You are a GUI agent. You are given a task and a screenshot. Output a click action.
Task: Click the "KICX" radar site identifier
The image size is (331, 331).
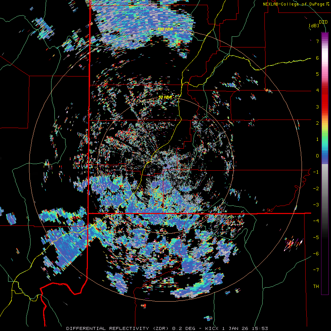click(211, 328)
